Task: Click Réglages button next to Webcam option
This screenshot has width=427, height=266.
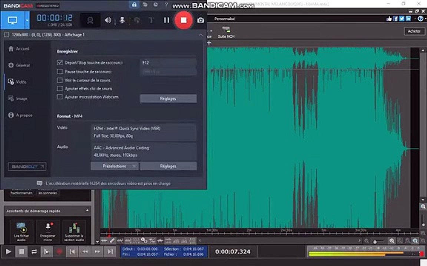Action: (x=168, y=99)
